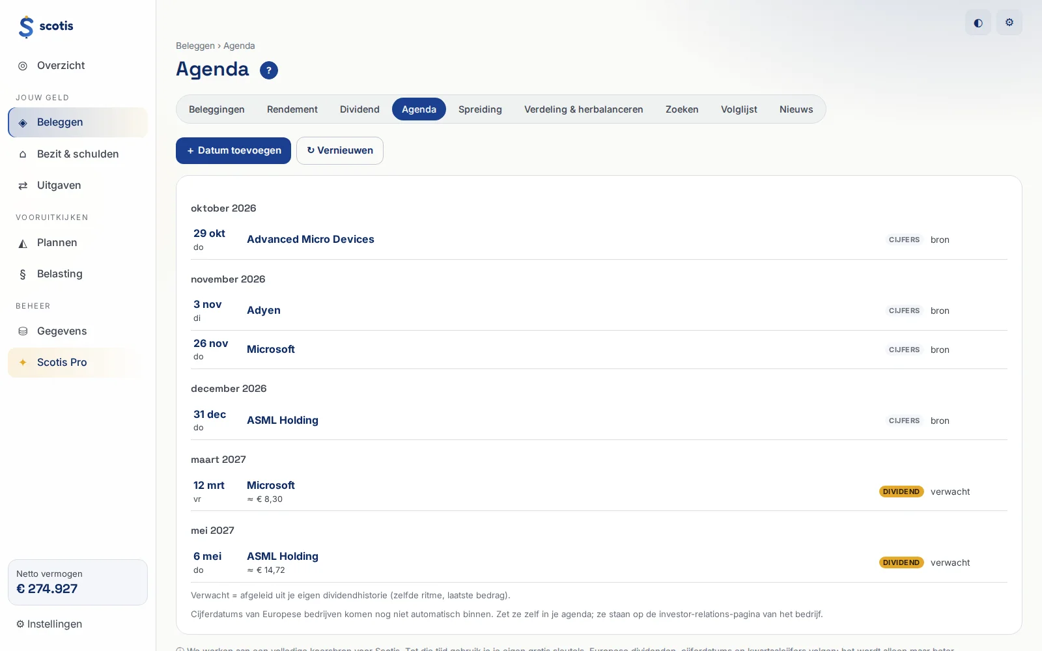
Task: Click bron link for Adyen
Action: (940, 311)
